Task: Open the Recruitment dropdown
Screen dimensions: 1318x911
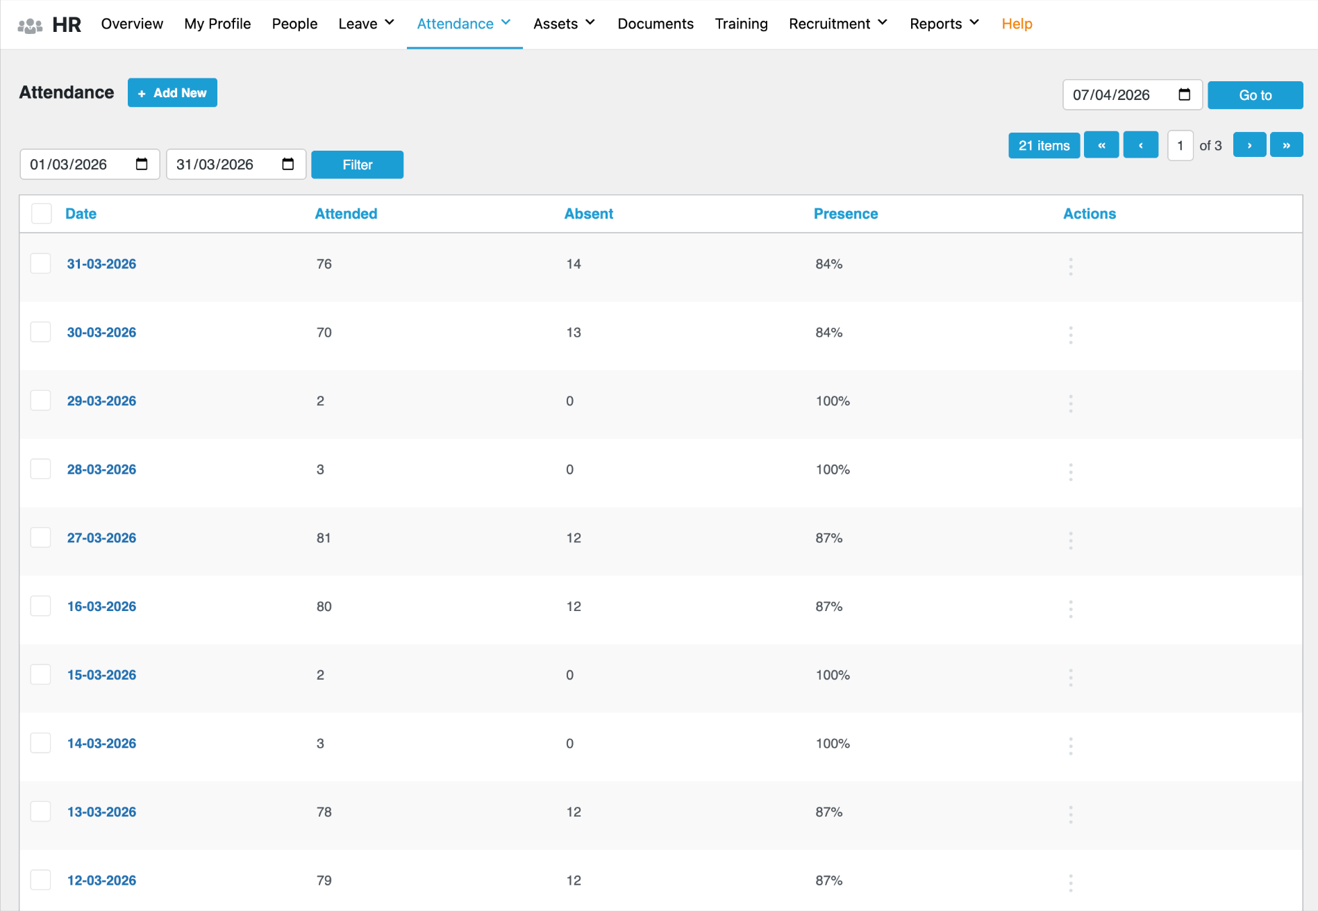Action: 837,24
